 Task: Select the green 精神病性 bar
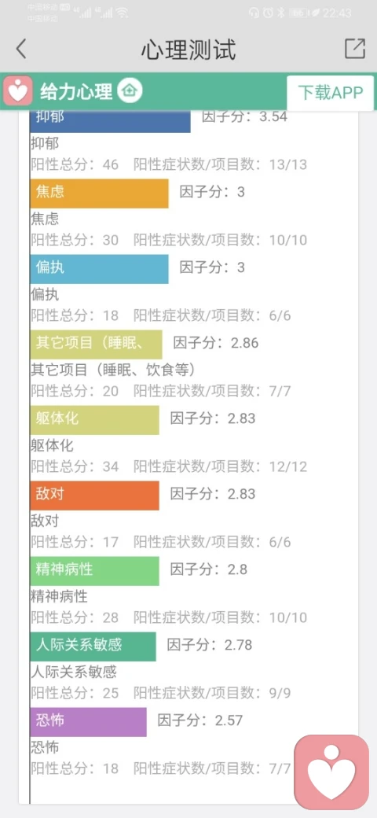pyautogui.click(x=95, y=571)
